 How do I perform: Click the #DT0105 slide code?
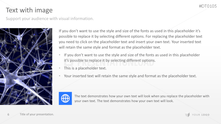pyautogui.click(x=208, y=6)
